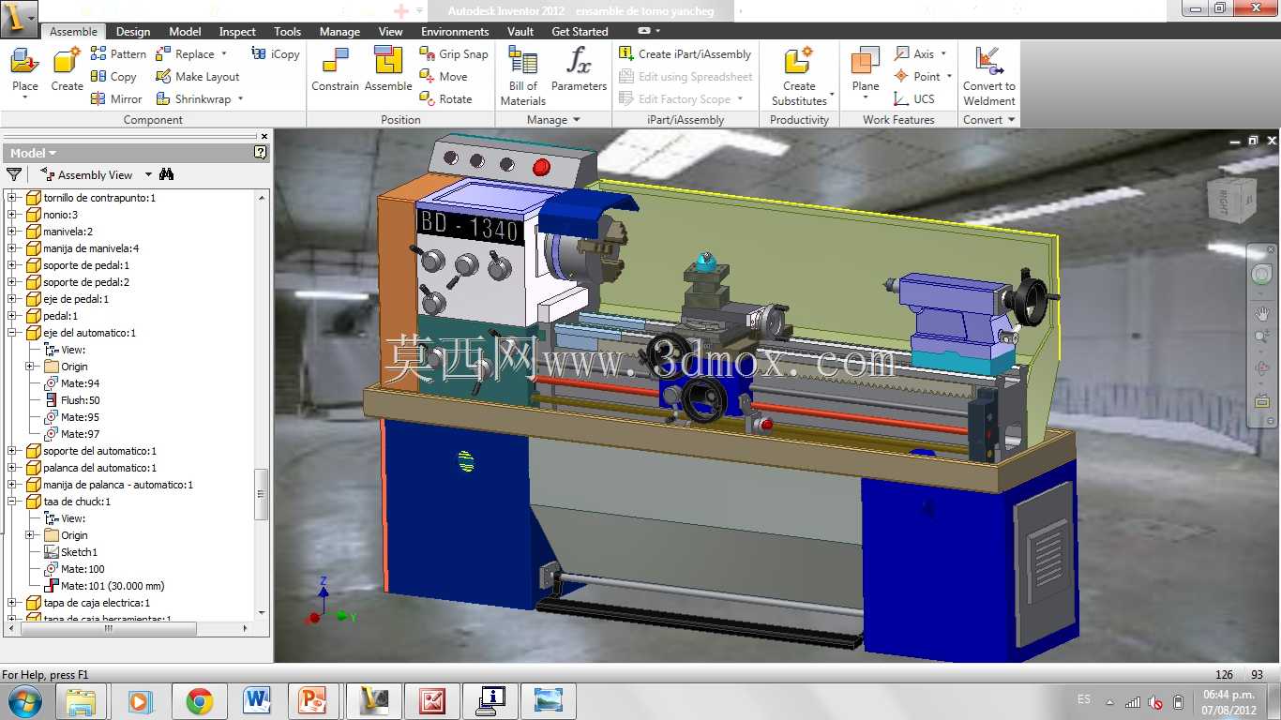Select the Mirror components tool
Image resolution: width=1281 pixels, height=720 pixels.
(x=116, y=99)
